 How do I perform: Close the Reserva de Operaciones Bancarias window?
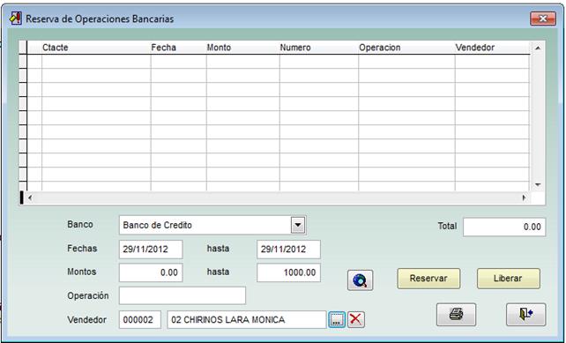click(542, 19)
